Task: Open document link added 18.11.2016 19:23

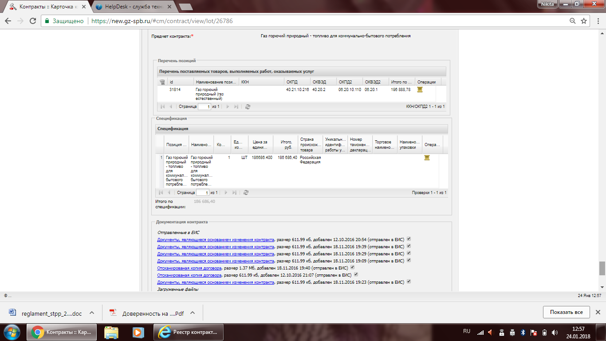Action: click(216, 282)
